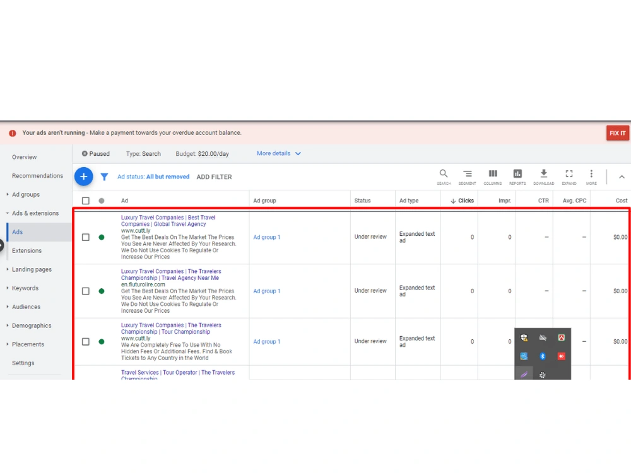This screenshot has height=473, width=631.
Task: Click the Slack tray icon
Action: [x=543, y=375]
